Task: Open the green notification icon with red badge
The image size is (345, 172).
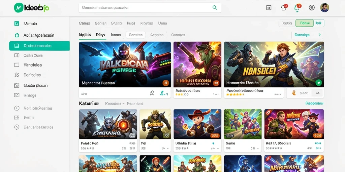Action: (297, 8)
